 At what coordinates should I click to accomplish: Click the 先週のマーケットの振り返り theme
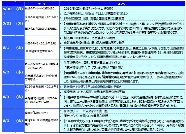(40, 8)
